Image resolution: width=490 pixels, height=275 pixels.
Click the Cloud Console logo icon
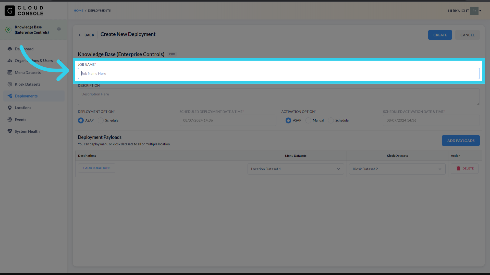(10, 11)
